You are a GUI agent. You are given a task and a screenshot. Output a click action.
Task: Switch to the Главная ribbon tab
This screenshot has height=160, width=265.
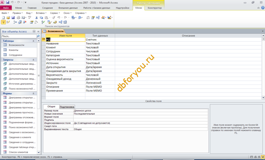[x=32, y=8]
